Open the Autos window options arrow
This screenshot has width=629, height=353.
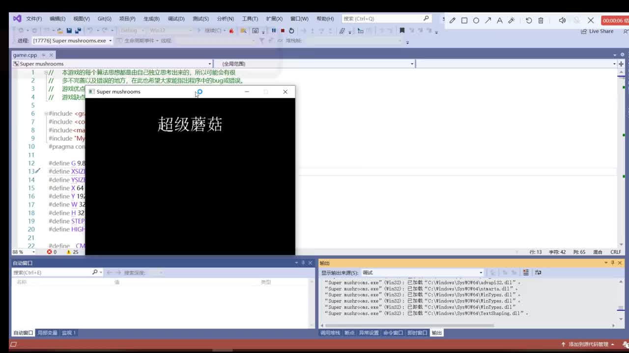coord(296,263)
